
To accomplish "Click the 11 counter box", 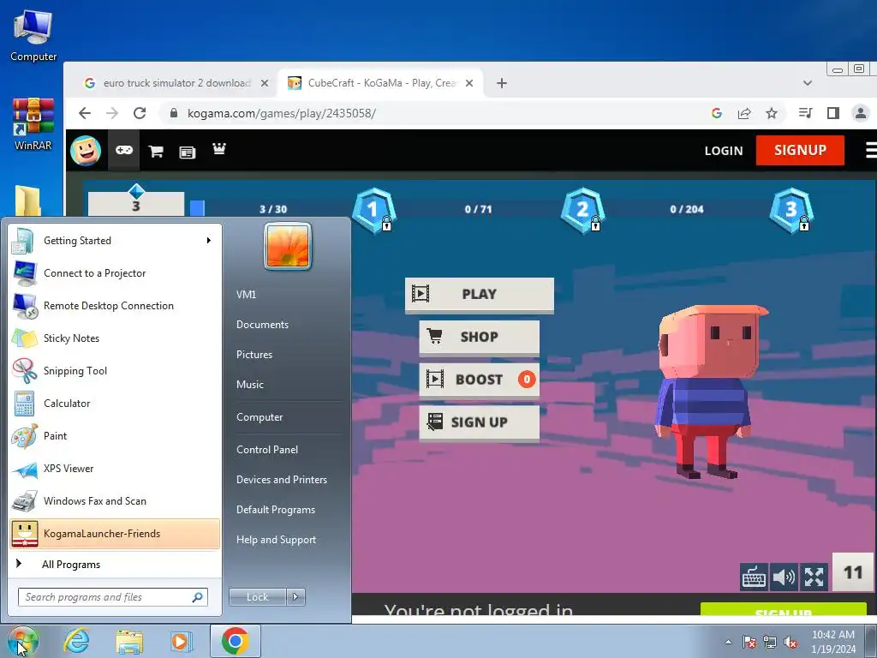I will (853, 571).
